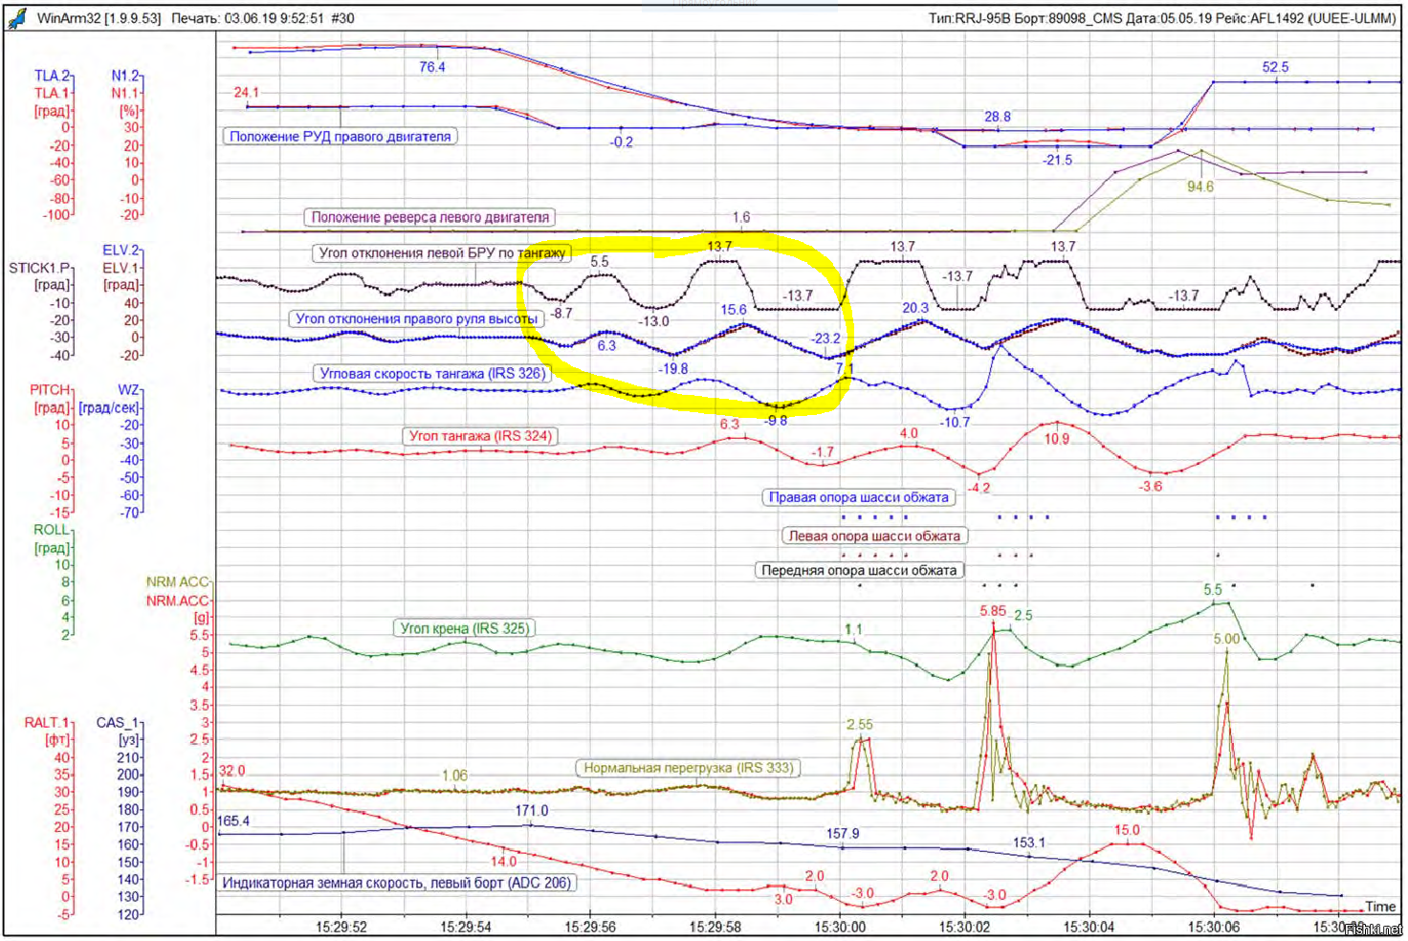Click label 'Правая опора шасси обжата'

coord(859,497)
